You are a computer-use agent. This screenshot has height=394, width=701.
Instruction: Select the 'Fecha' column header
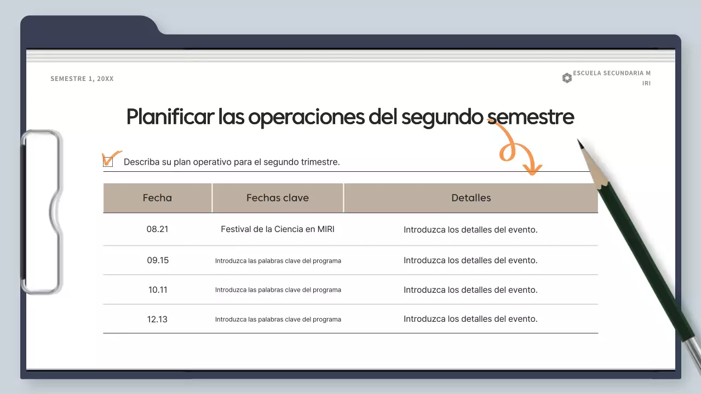157,198
